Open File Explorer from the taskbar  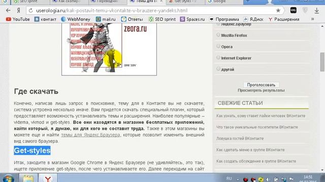point(28,178)
